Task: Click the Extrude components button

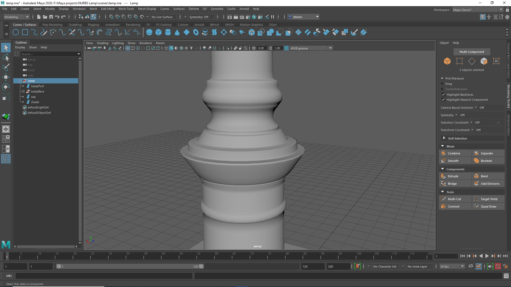Action: tap(453, 176)
